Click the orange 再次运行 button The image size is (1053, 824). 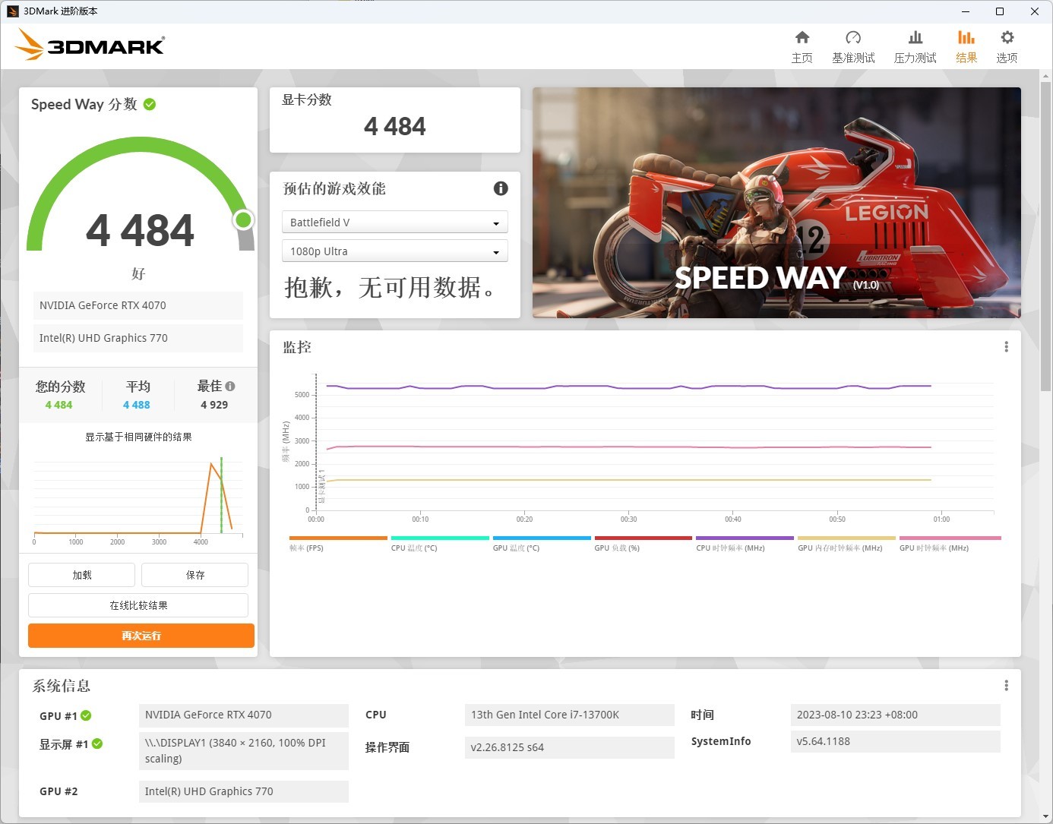pos(141,636)
